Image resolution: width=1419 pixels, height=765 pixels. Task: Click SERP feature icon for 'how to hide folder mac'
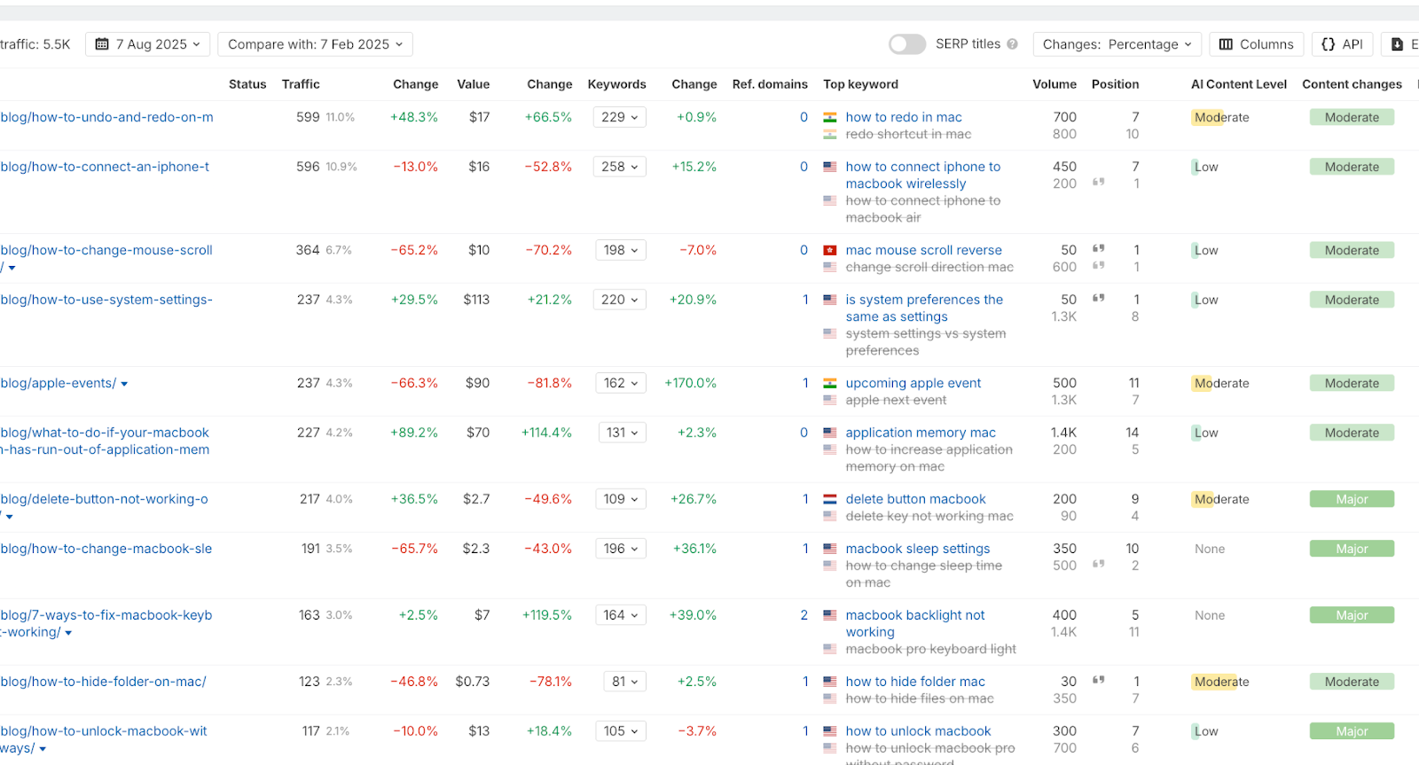coord(1098,680)
